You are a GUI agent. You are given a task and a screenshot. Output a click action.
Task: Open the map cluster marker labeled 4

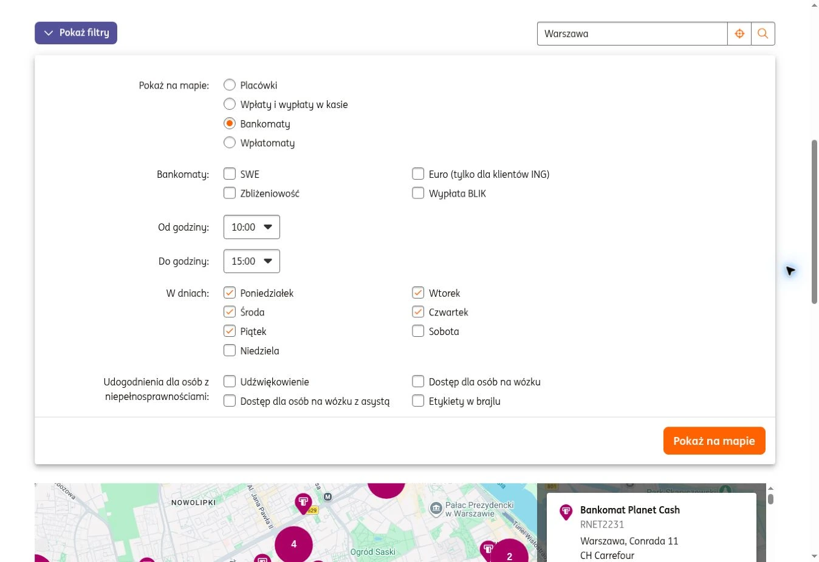294,544
